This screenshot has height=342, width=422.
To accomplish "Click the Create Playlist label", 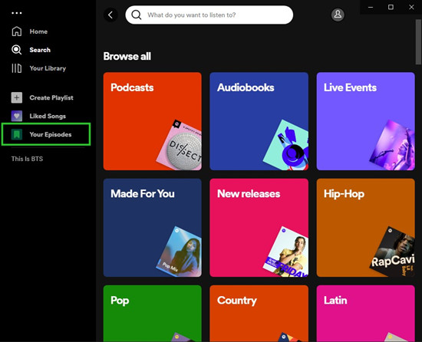I will pyautogui.click(x=51, y=97).
